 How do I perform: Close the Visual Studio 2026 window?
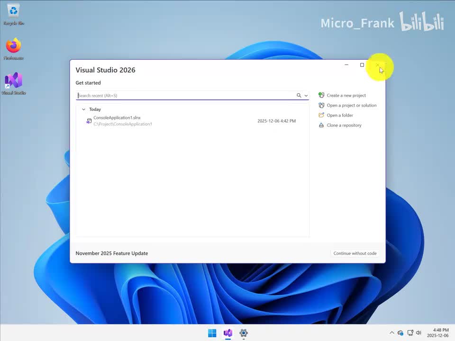click(x=378, y=65)
